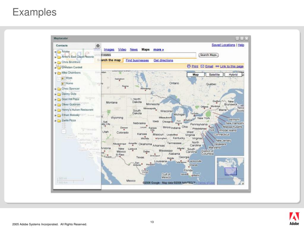
Task: Click the Chez Spencer folder icon
Action: (59, 89)
